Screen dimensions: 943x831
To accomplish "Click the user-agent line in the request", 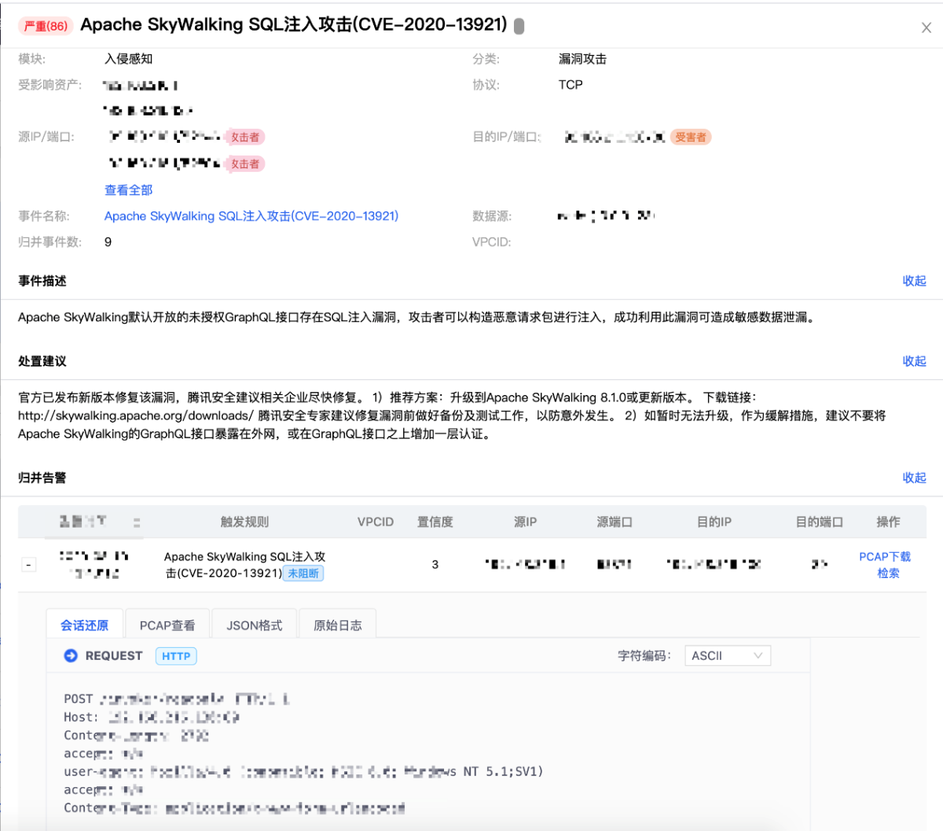I will pyautogui.click(x=303, y=771).
